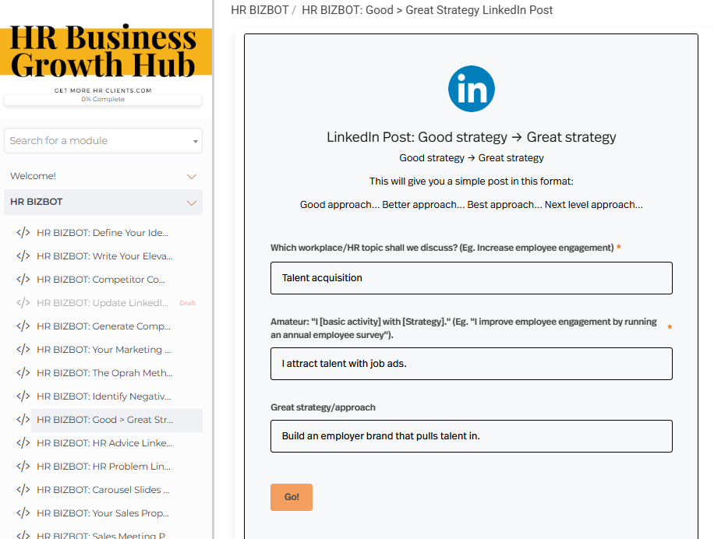Open HR BIZBOT: Competitor Co... lesson

tap(101, 280)
